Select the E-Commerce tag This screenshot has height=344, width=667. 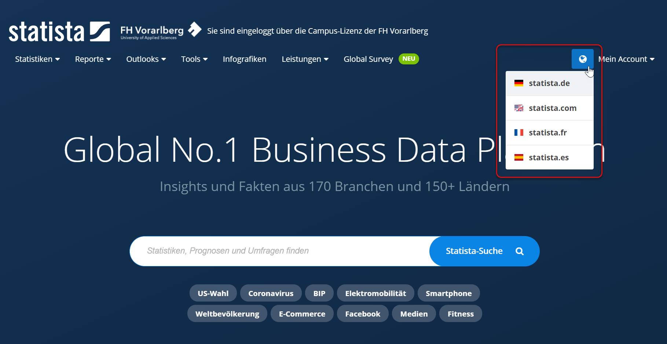click(302, 314)
